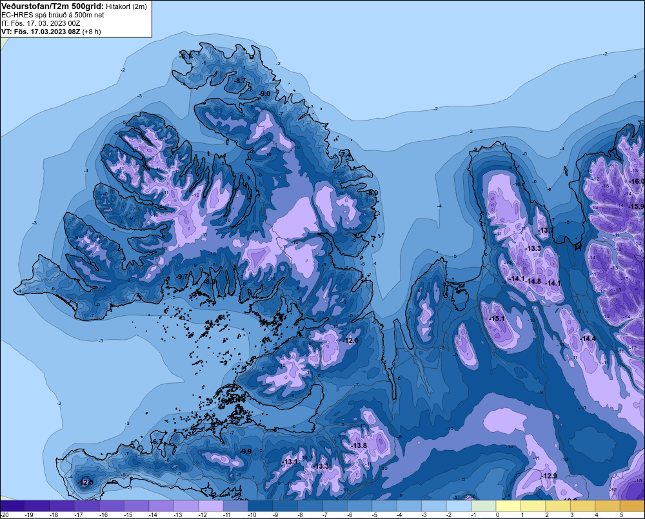Click the 'EC-HRES spá brúuð á 500m net' line
645x519 pixels.
point(53,15)
